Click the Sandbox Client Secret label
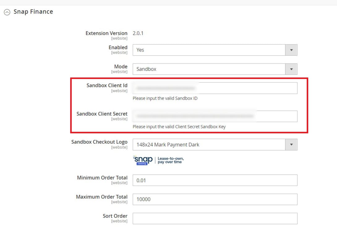337x242 pixels. (x=102, y=114)
